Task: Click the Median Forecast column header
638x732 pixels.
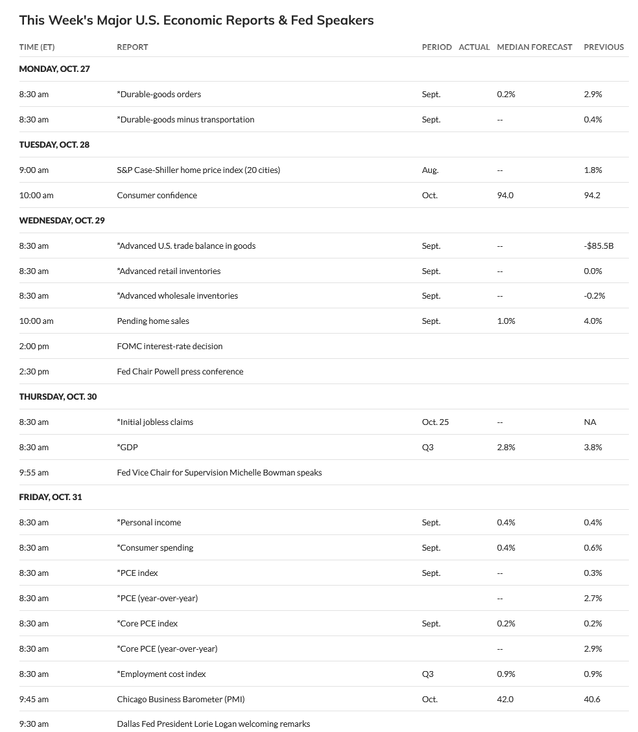Action: pos(534,47)
